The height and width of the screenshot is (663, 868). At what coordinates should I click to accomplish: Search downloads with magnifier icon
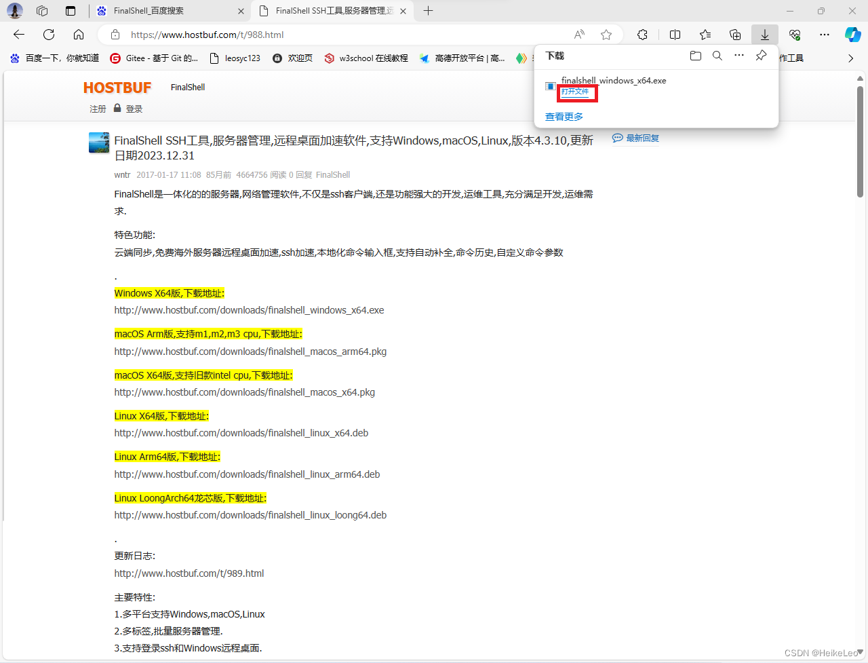[717, 56]
